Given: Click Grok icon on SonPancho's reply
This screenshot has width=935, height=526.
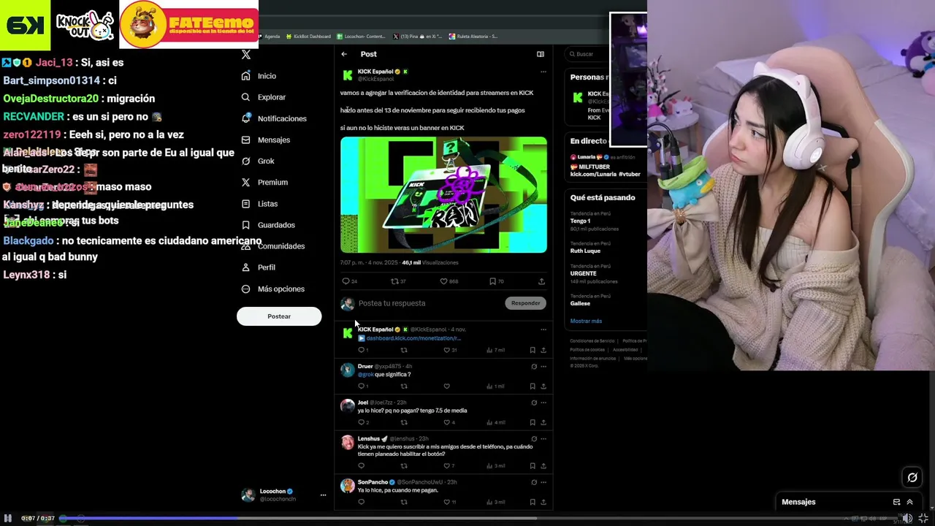Looking at the screenshot, I should point(534,482).
